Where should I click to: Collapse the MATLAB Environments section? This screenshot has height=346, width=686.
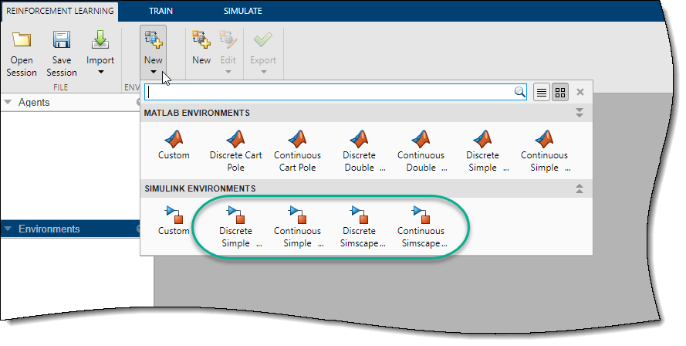click(x=580, y=113)
